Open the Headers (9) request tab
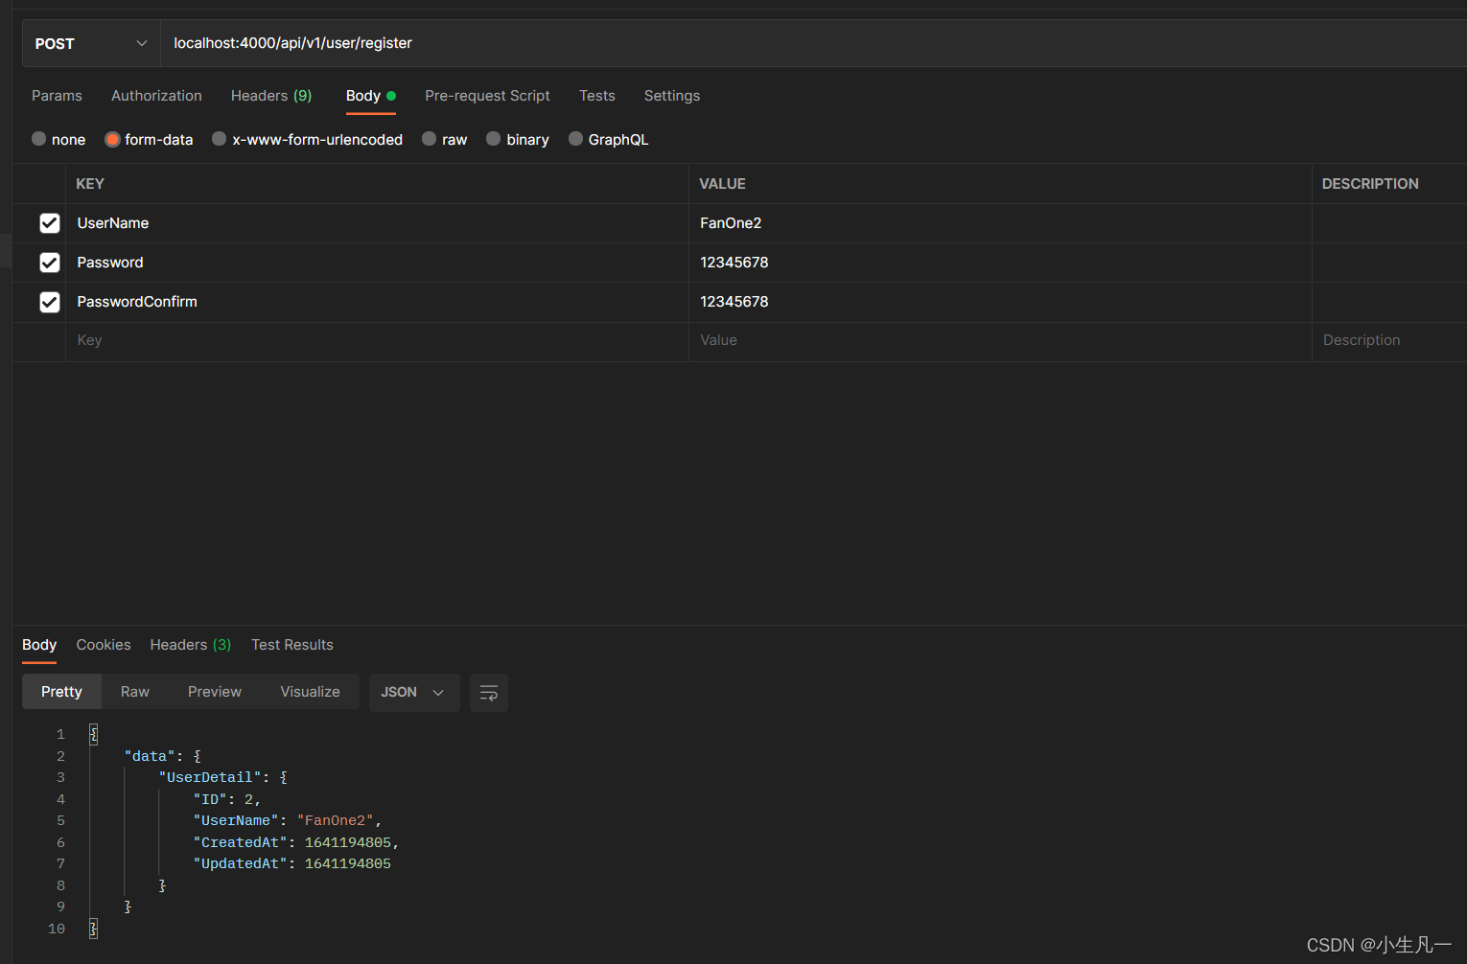This screenshot has height=964, width=1467. click(271, 96)
